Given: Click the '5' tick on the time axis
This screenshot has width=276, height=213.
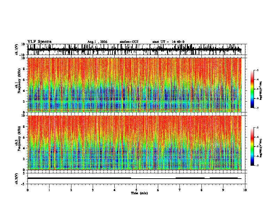Looking at the screenshot, I should point(136,190).
